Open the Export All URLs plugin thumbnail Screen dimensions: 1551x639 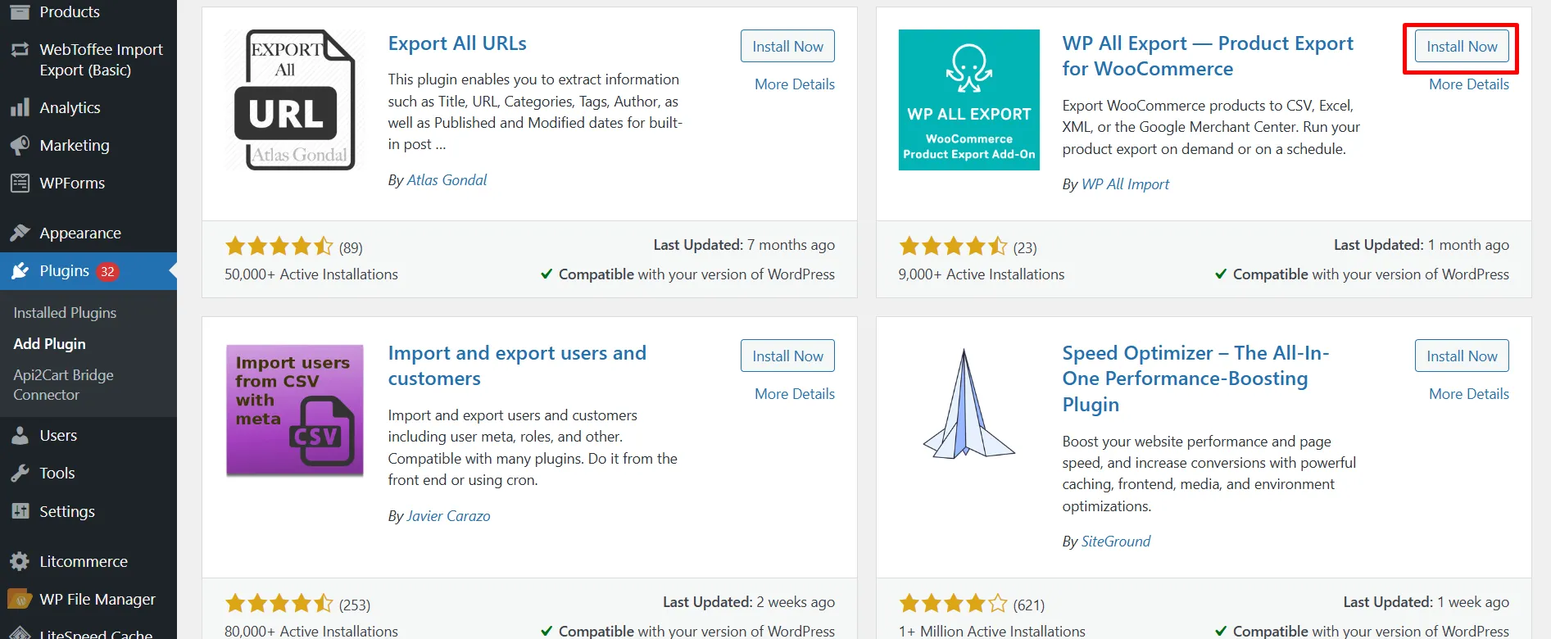click(x=295, y=100)
